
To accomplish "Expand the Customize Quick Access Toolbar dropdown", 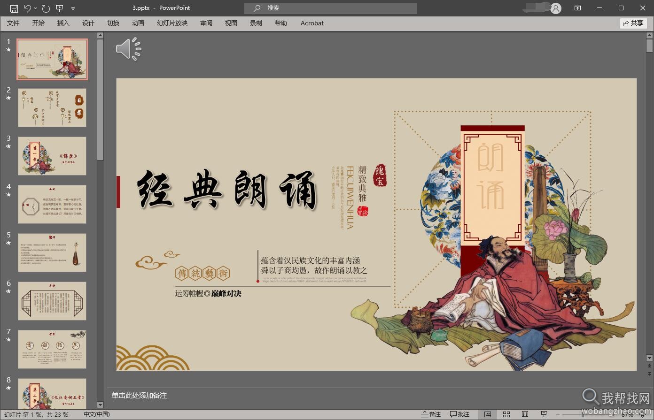I will (x=73, y=8).
